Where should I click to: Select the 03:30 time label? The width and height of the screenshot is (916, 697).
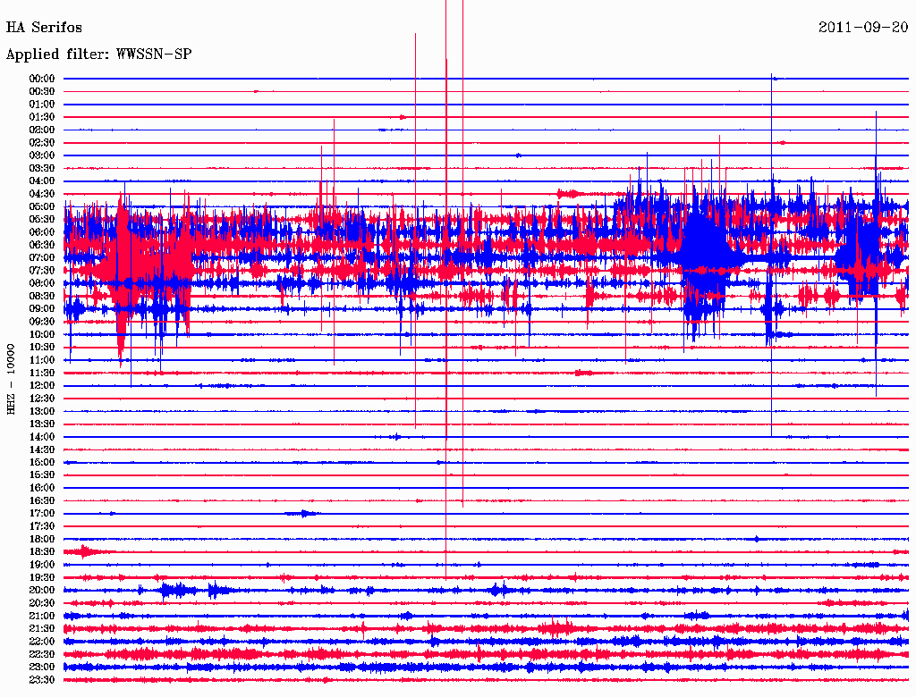click(42, 169)
